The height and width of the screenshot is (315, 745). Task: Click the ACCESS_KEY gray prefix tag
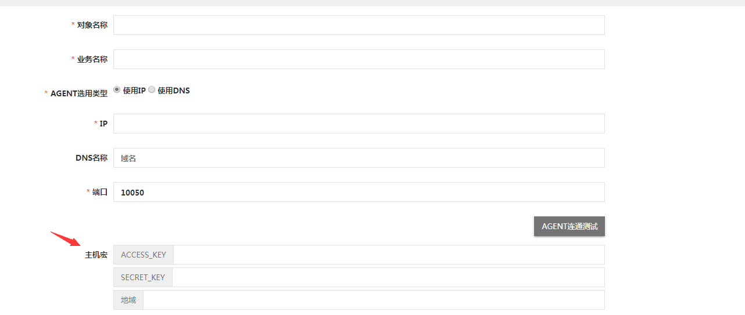pyautogui.click(x=144, y=255)
